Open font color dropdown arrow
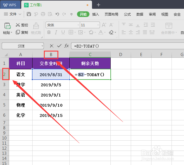The width and height of the screenshot is (184, 165). (105, 32)
